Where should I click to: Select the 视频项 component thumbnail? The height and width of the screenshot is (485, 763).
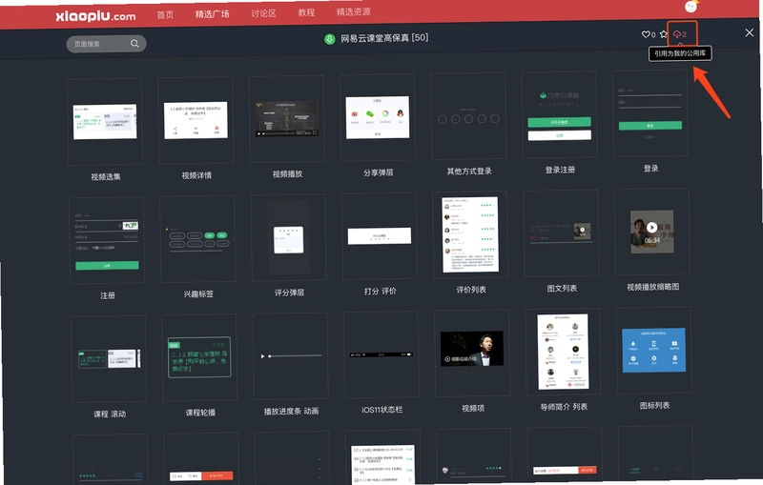pos(472,353)
